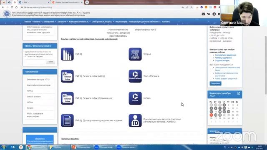Open calendar external link icon
267x150 pixels.
[x=239, y=93]
